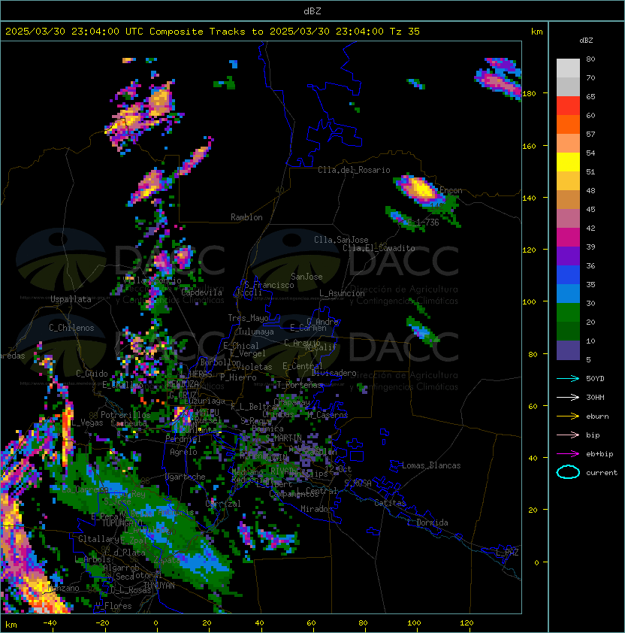This screenshot has width=625, height=633.
Task: Click the 120 km horizontal axis tick label
Action: point(466,623)
